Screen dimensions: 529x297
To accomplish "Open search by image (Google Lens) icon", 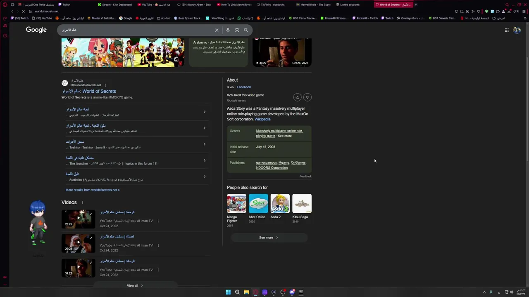I will 237,30.
